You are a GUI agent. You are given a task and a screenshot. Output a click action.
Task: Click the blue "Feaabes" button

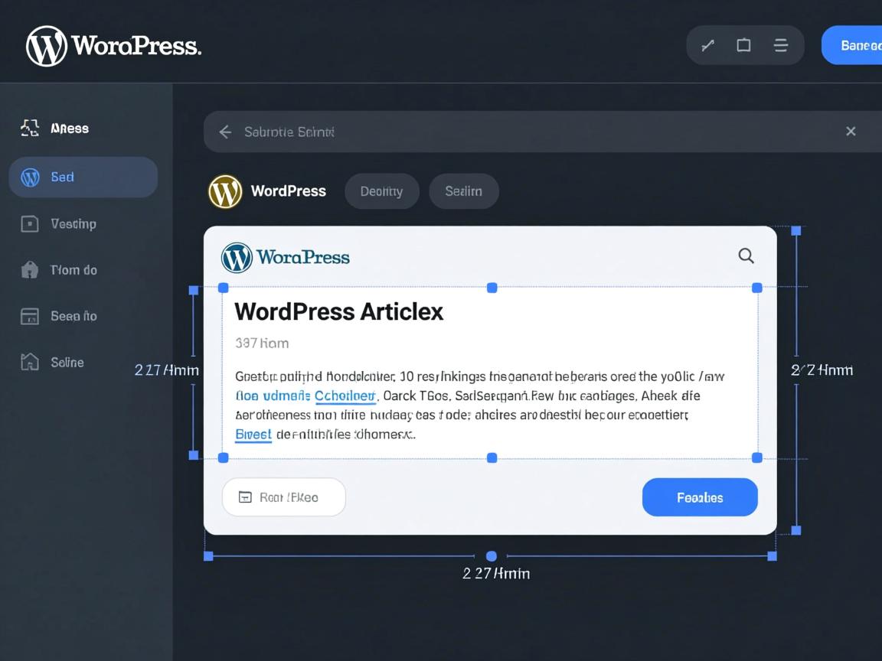coord(699,497)
